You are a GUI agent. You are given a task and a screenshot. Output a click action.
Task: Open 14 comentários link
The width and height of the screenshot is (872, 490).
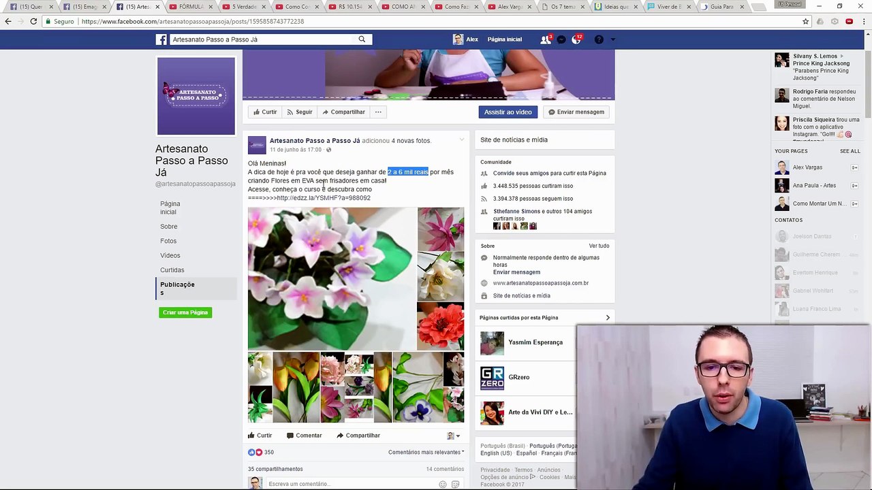click(445, 469)
